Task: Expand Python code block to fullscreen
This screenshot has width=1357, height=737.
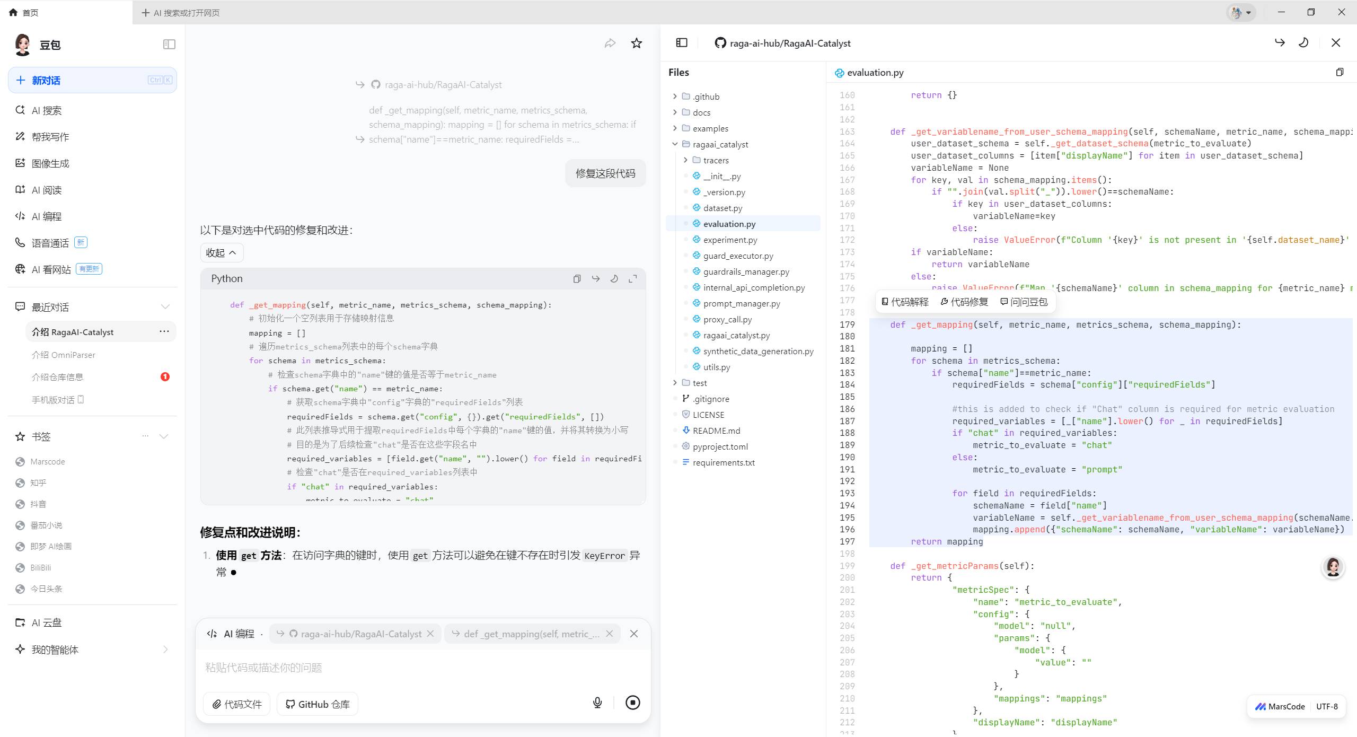Action: click(x=633, y=279)
